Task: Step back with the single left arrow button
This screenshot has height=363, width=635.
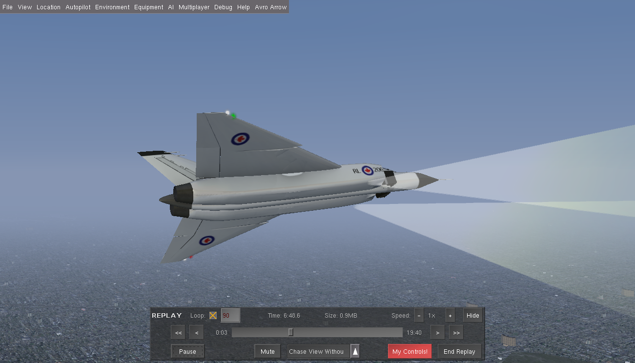Action: 196,333
